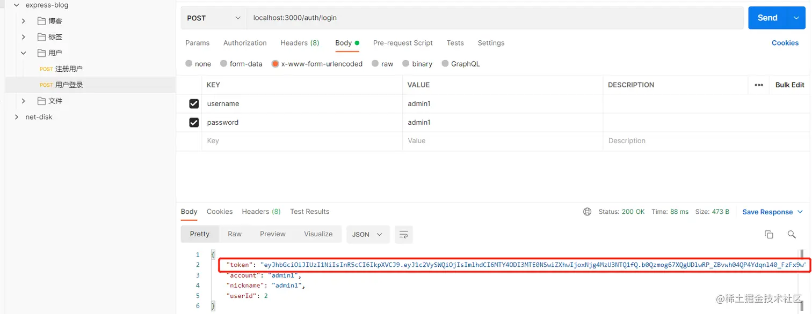This screenshot has height=314, width=812.
Task: Open the response Cookies tab
Action: (x=220, y=212)
